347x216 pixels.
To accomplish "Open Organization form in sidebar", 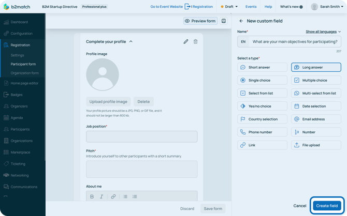I will [x=24, y=73].
